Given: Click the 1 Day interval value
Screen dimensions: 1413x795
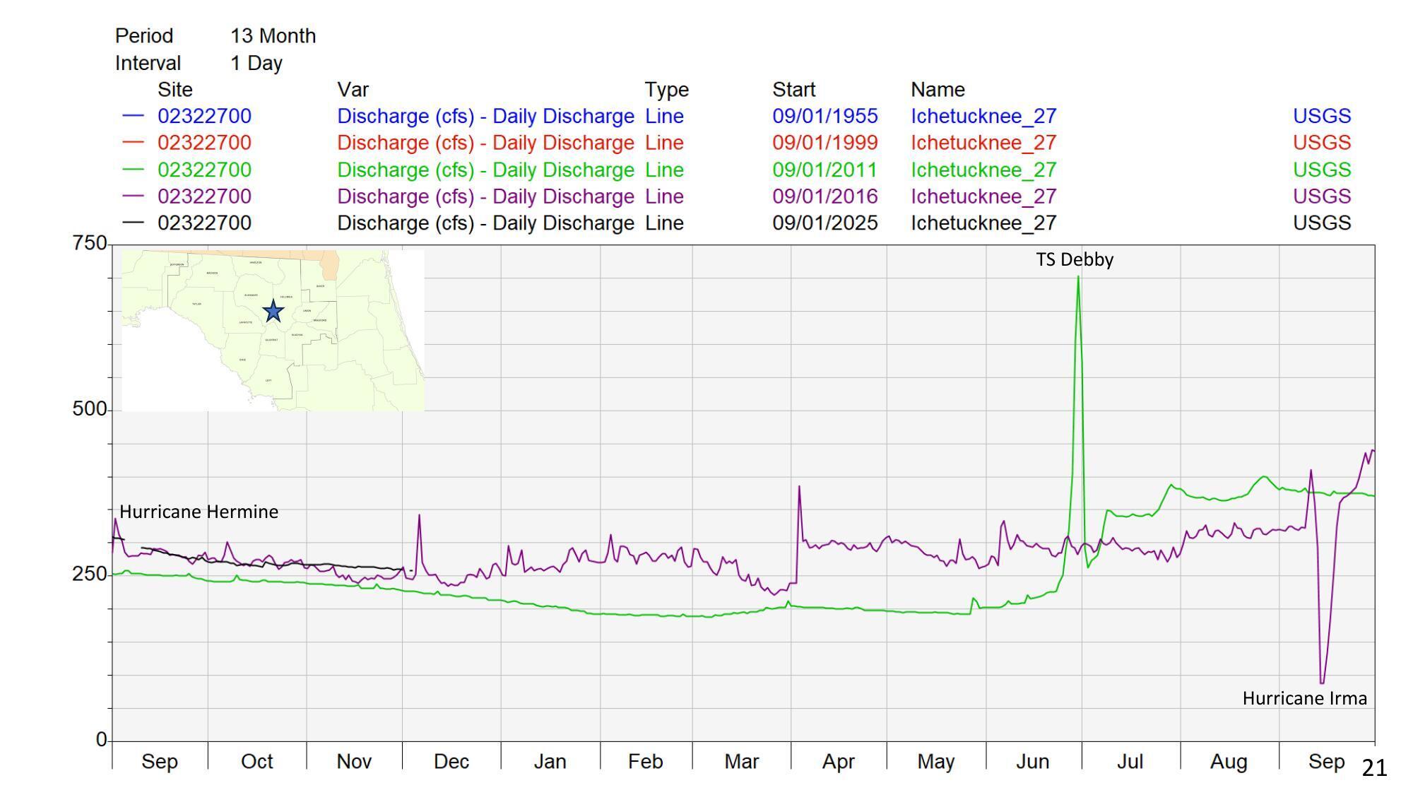Looking at the screenshot, I should pos(256,63).
